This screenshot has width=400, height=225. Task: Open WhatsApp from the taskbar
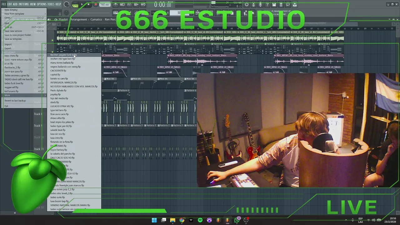point(237,220)
